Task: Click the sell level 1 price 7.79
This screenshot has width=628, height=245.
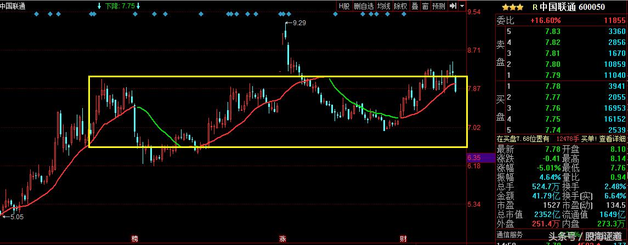Action: (553, 75)
